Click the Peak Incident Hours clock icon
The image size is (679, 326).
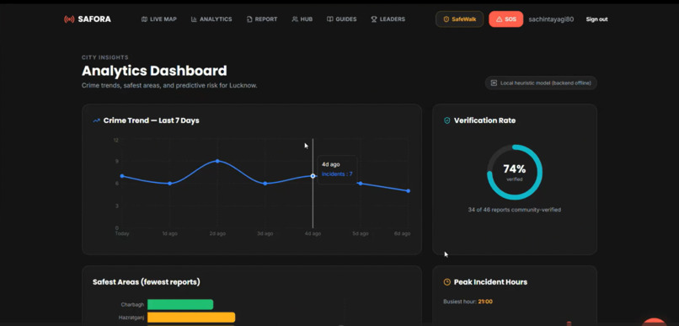coord(447,282)
